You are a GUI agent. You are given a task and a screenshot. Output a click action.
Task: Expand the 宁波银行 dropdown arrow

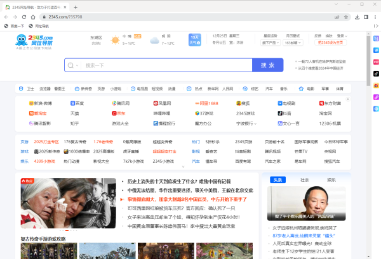tap(255, 124)
